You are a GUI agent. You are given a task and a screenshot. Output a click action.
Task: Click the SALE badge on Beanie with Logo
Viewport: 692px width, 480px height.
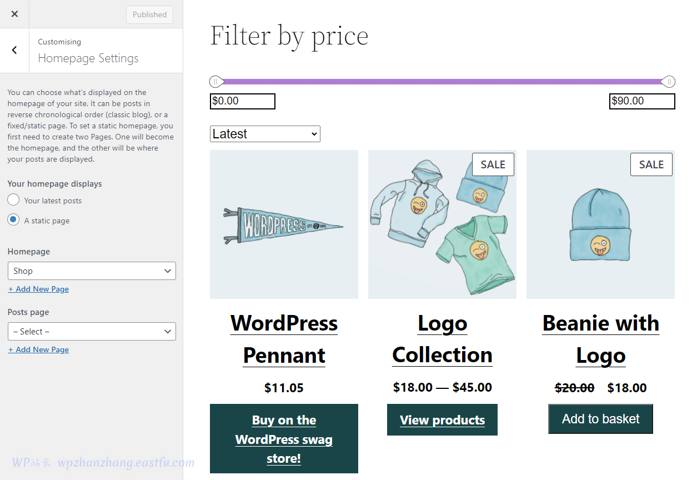[651, 164]
